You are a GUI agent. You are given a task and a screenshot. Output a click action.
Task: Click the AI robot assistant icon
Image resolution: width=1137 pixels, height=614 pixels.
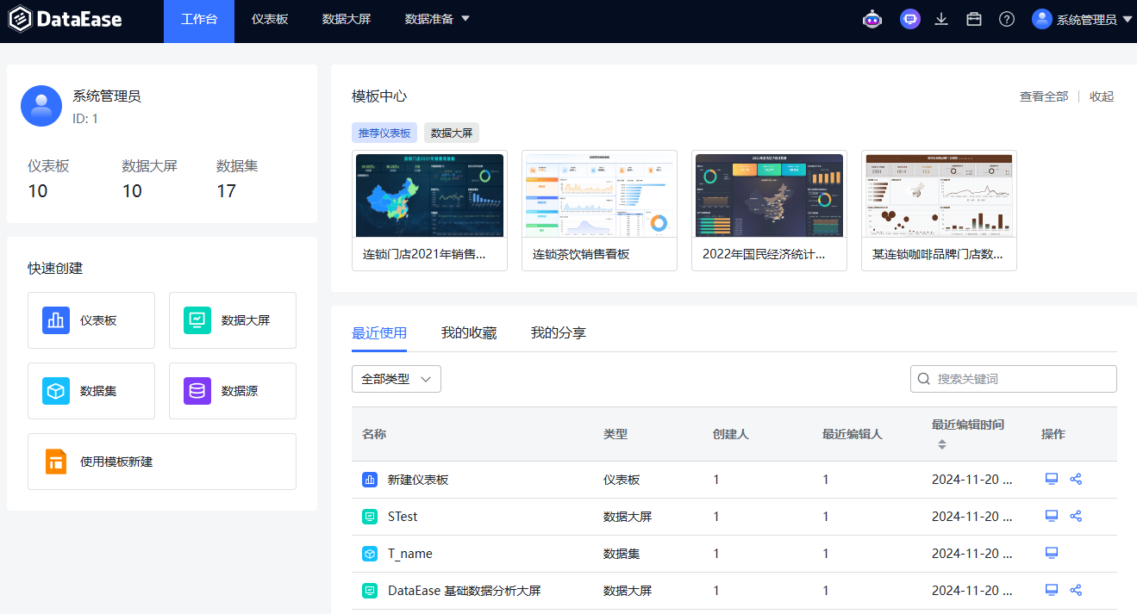point(872,19)
